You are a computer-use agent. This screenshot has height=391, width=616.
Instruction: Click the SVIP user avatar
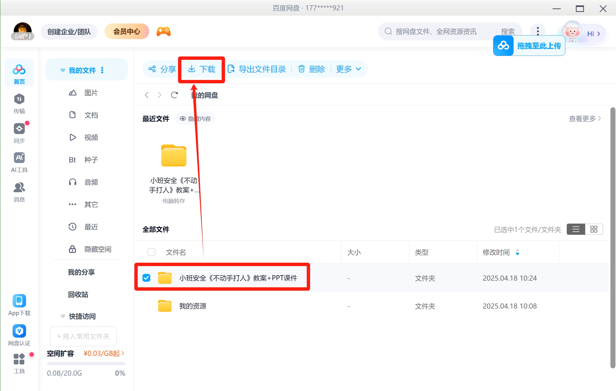(x=22, y=31)
